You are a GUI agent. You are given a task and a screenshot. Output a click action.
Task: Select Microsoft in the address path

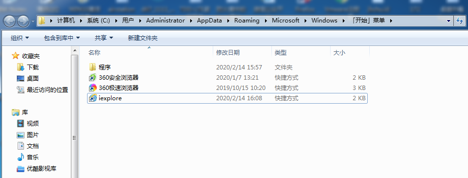285,21
